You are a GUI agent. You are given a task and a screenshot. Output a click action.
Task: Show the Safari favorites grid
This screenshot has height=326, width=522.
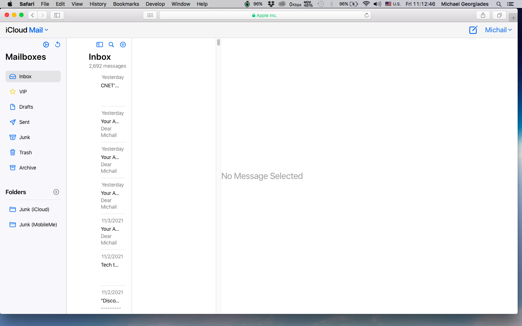click(x=150, y=15)
